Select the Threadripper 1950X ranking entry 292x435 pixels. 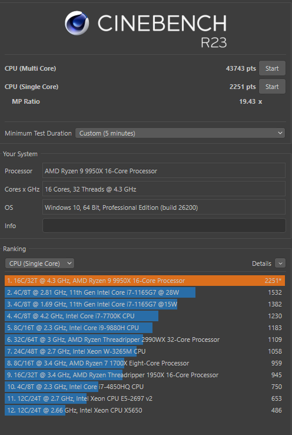[145, 375]
